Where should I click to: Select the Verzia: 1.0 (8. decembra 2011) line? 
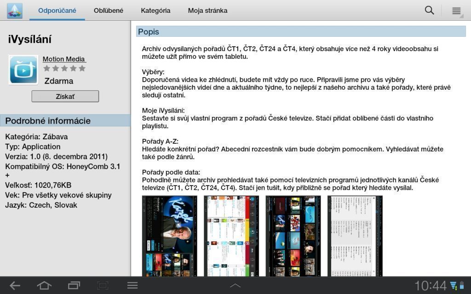coord(56,157)
